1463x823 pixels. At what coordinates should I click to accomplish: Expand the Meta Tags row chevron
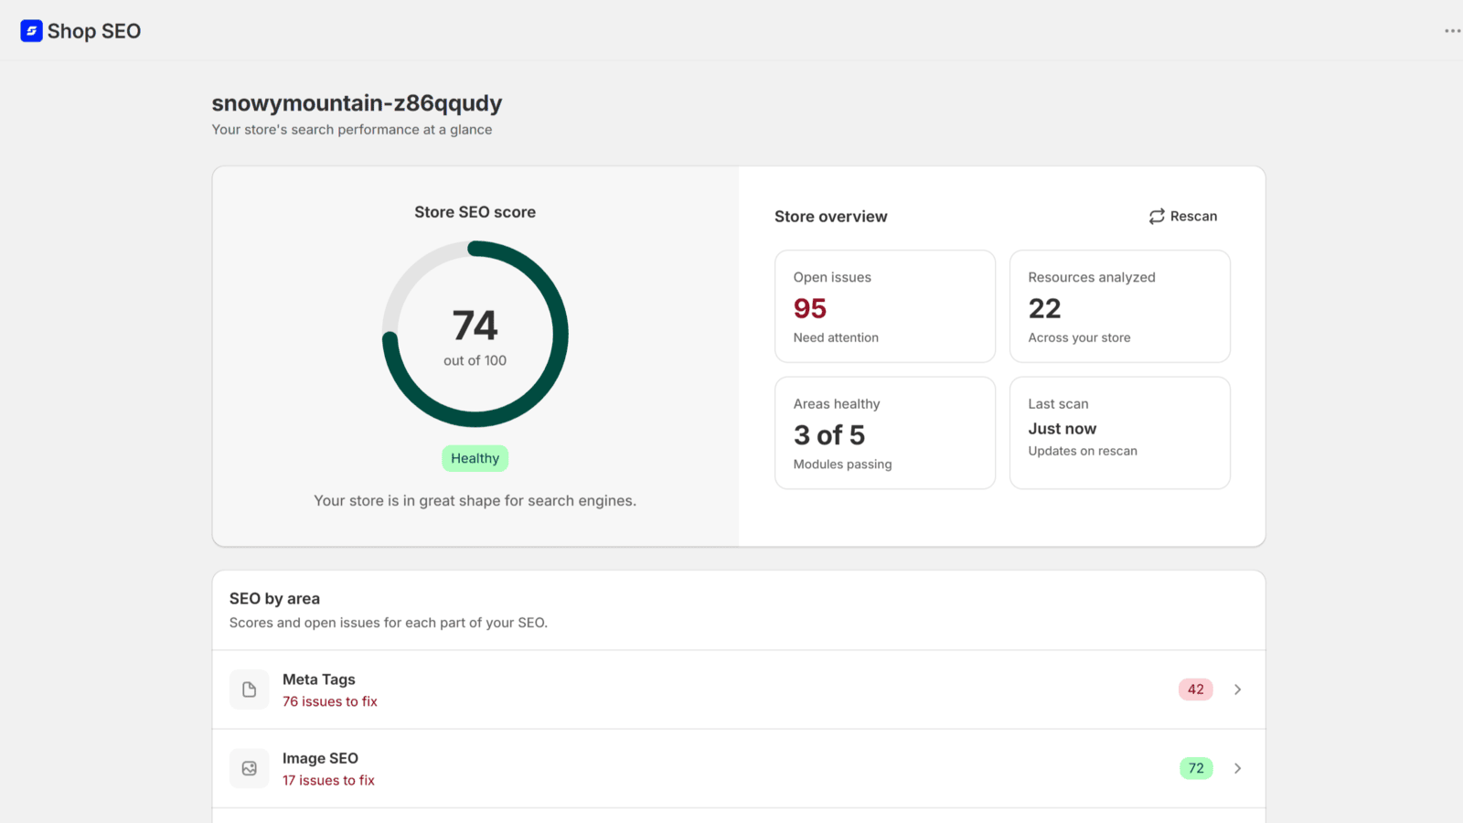pyautogui.click(x=1238, y=689)
